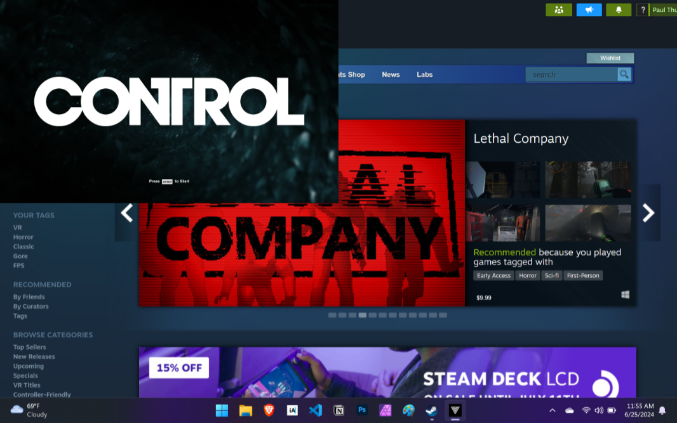Image resolution: width=677 pixels, height=423 pixels.
Task: View top-left Lethal Company screenshot
Action: click(502, 180)
